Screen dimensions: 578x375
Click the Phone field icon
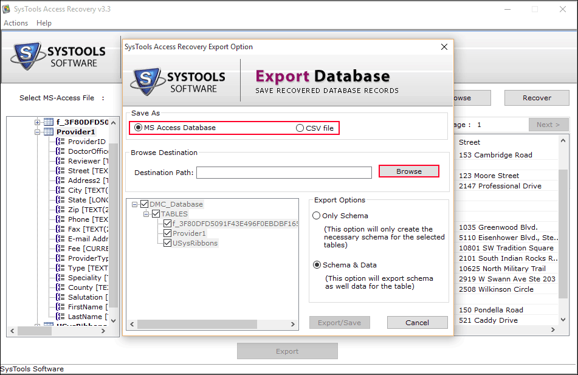click(x=60, y=219)
